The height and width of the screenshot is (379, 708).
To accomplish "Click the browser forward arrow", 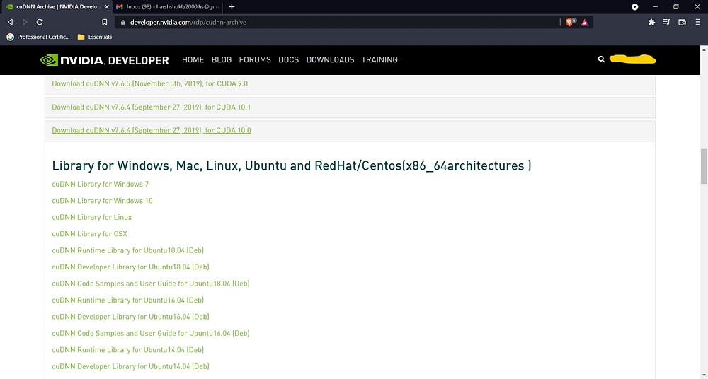I will click(x=25, y=22).
